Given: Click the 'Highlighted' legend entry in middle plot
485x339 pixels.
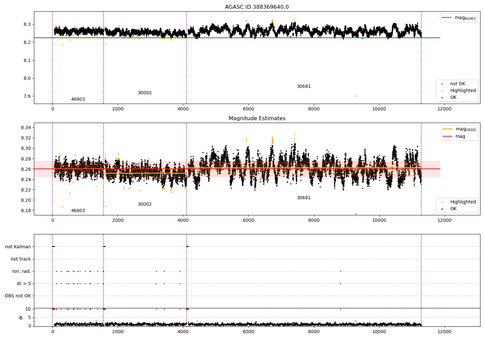Looking at the screenshot, I should pos(459,202).
